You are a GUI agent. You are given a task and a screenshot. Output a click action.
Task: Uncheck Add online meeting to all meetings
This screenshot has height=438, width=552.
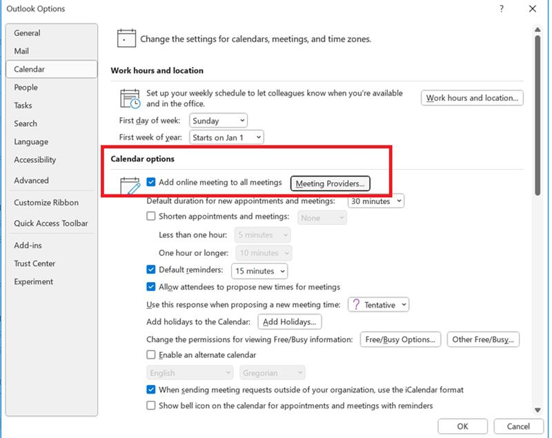150,182
